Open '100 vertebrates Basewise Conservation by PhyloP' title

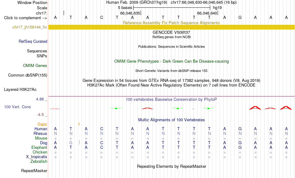tap(171, 100)
